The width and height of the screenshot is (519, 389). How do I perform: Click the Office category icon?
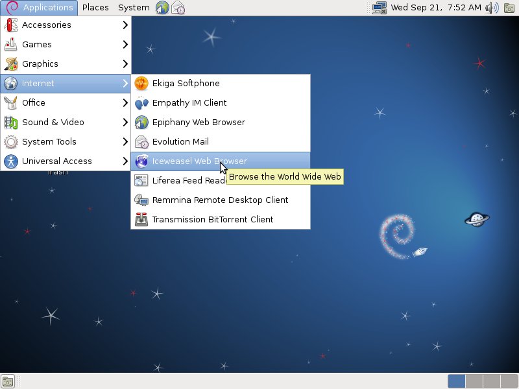tap(11, 103)
